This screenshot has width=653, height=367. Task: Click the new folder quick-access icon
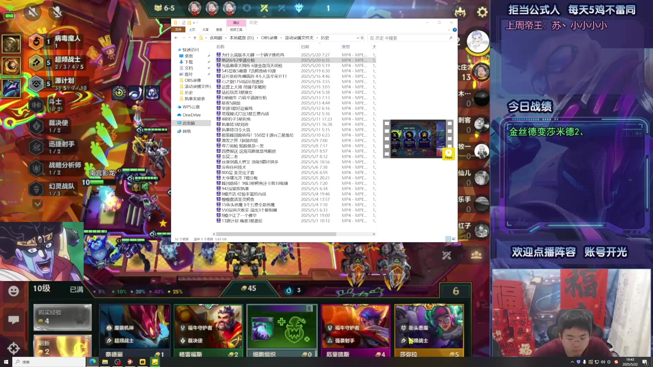click(189, 23)
